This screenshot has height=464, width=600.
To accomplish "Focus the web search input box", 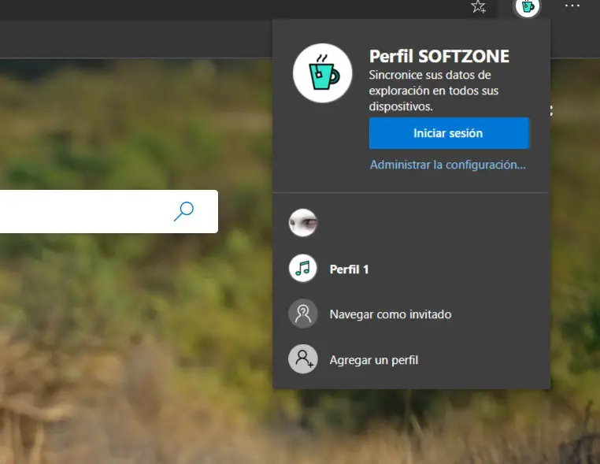I will click(109, 211).
